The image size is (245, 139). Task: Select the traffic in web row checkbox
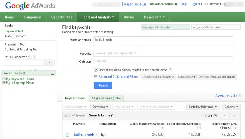[68, 135]
